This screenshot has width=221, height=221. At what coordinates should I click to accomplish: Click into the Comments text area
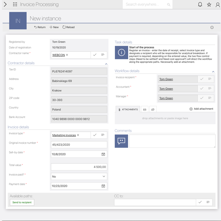pos(172,141)
